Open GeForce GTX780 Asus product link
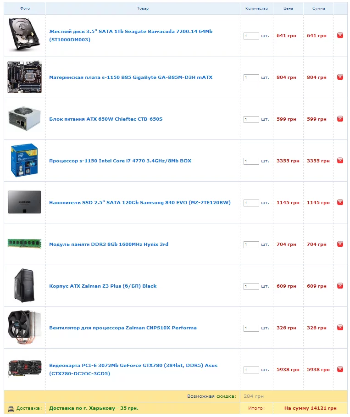This screenshot has height=417, width=350. point(133,369)
